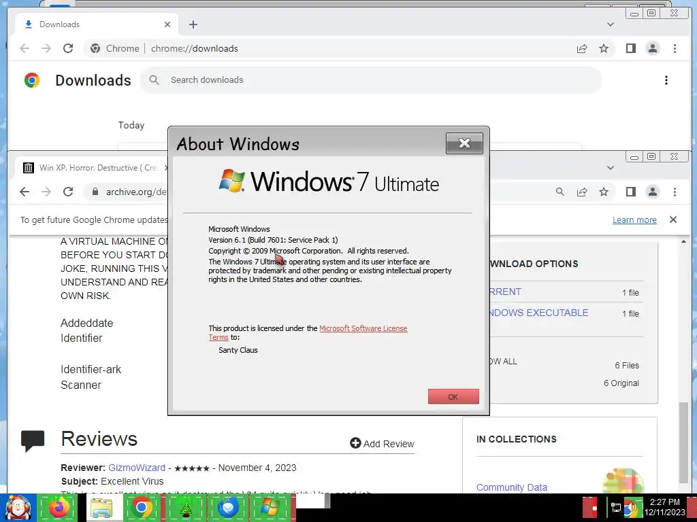The image size is (697, 522).
Task: Click Add Review
Action: pos(382,444)
